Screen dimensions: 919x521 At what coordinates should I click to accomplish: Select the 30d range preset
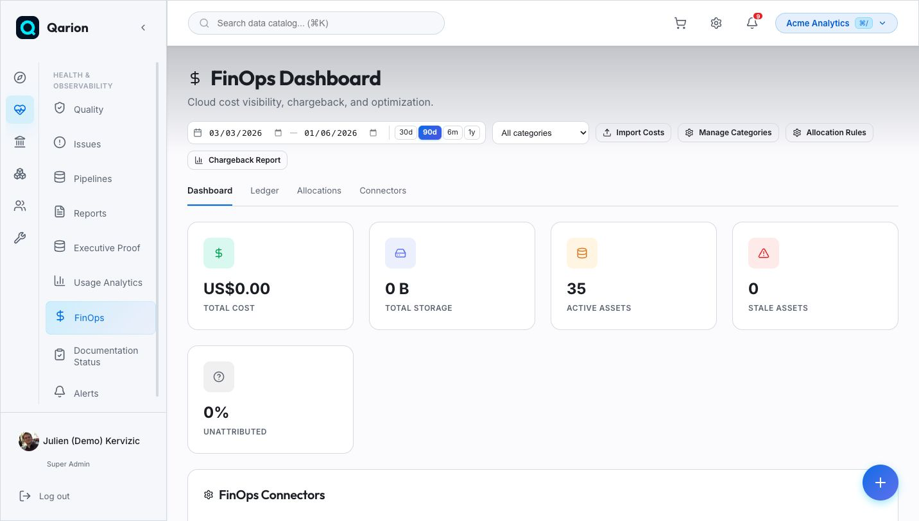coord(406,133)
